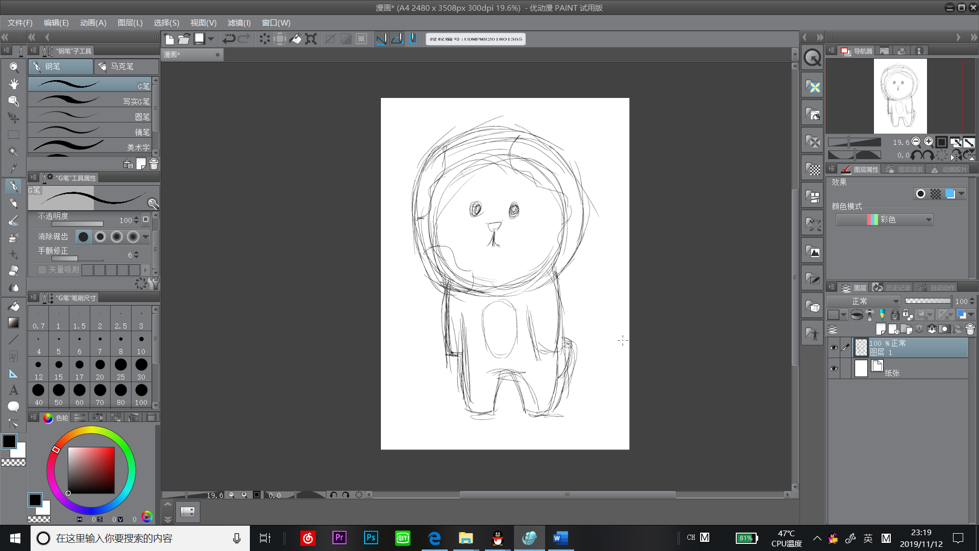Select the text tool
The width and height of the screenshot is (979, 551).
[x=14, y=390]
